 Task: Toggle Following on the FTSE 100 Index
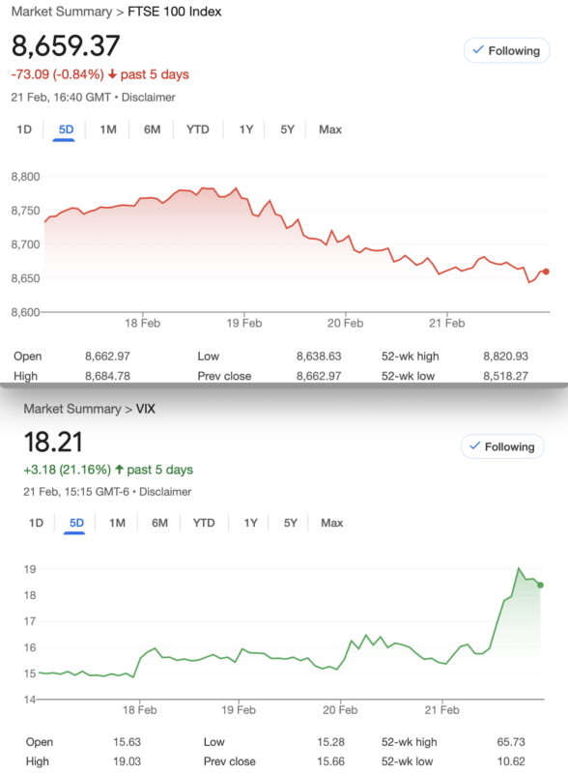click(506, 51)
